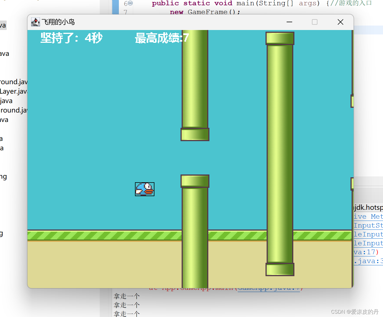Image resolution: width=383 pixels, height=317 pixels.
Task: Close the 飞翔的小鸟 game window
Action: point(341,22)
